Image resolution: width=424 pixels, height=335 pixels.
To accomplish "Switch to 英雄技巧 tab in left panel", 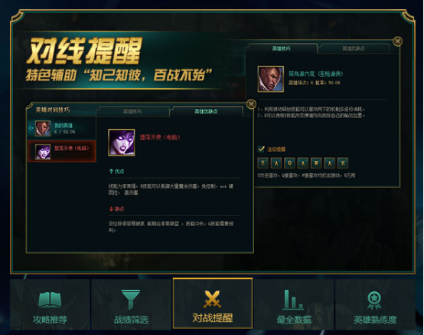I will [x=132, y=111].
